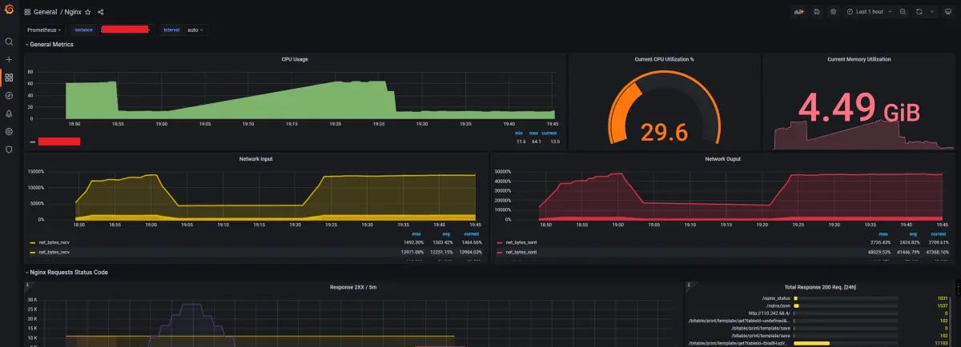Sort Network input legend by avg column
This screenshot has width=961, height=347.
point(445,234)
